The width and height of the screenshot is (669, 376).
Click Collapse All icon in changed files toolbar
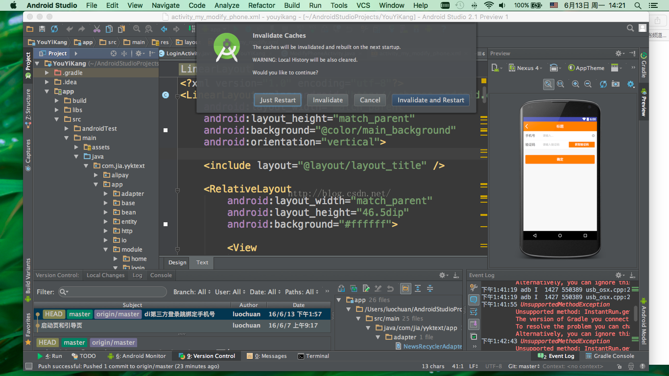pos(430,288)
